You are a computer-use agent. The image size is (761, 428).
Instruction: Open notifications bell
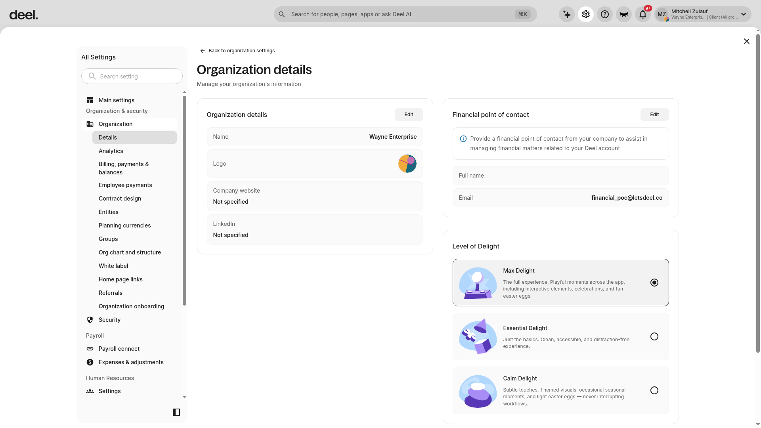pos(643,14)
